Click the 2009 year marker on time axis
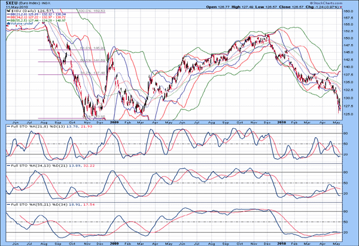 click(115, 122)
